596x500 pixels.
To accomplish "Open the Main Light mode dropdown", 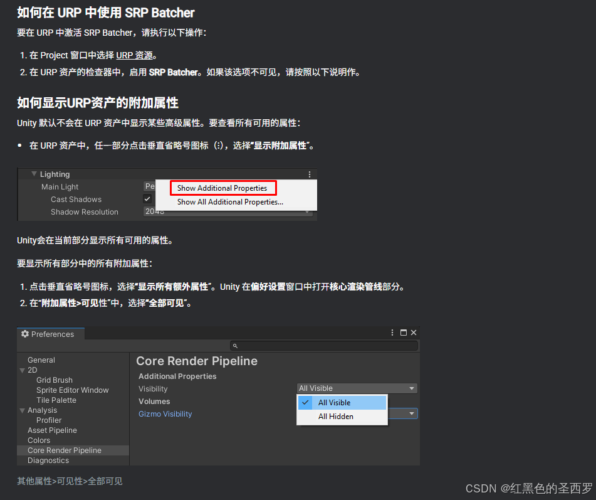I will pyautogui.click(x=150, y=186).
